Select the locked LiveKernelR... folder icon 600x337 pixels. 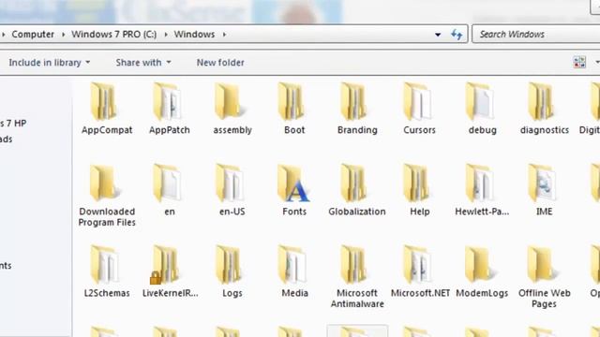point(165,265)
